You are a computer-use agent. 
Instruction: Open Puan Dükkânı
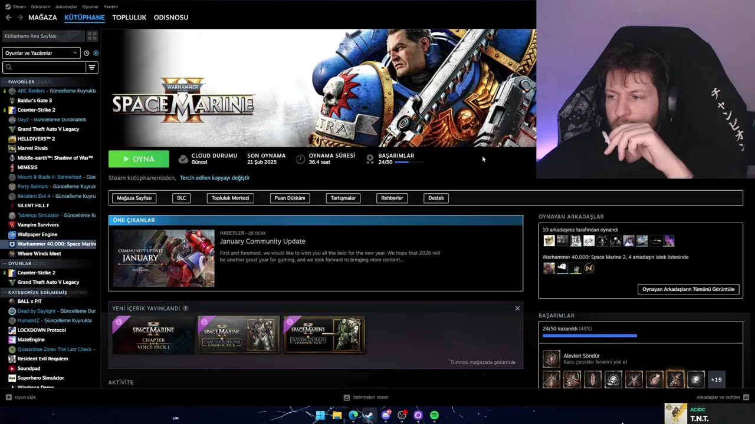pyautogui.click(x=290, y=198)
